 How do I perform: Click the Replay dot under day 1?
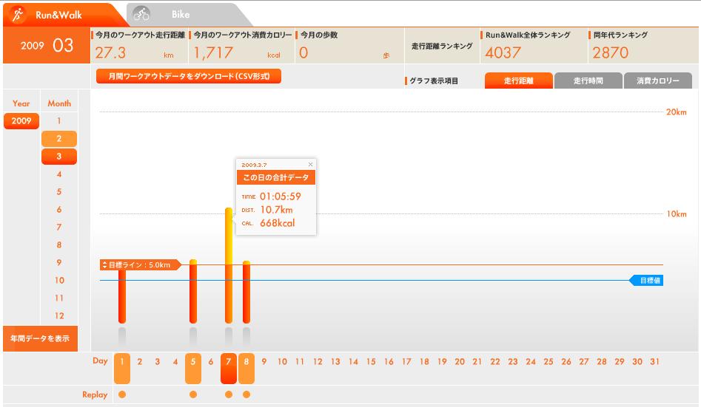coord(122,394)
